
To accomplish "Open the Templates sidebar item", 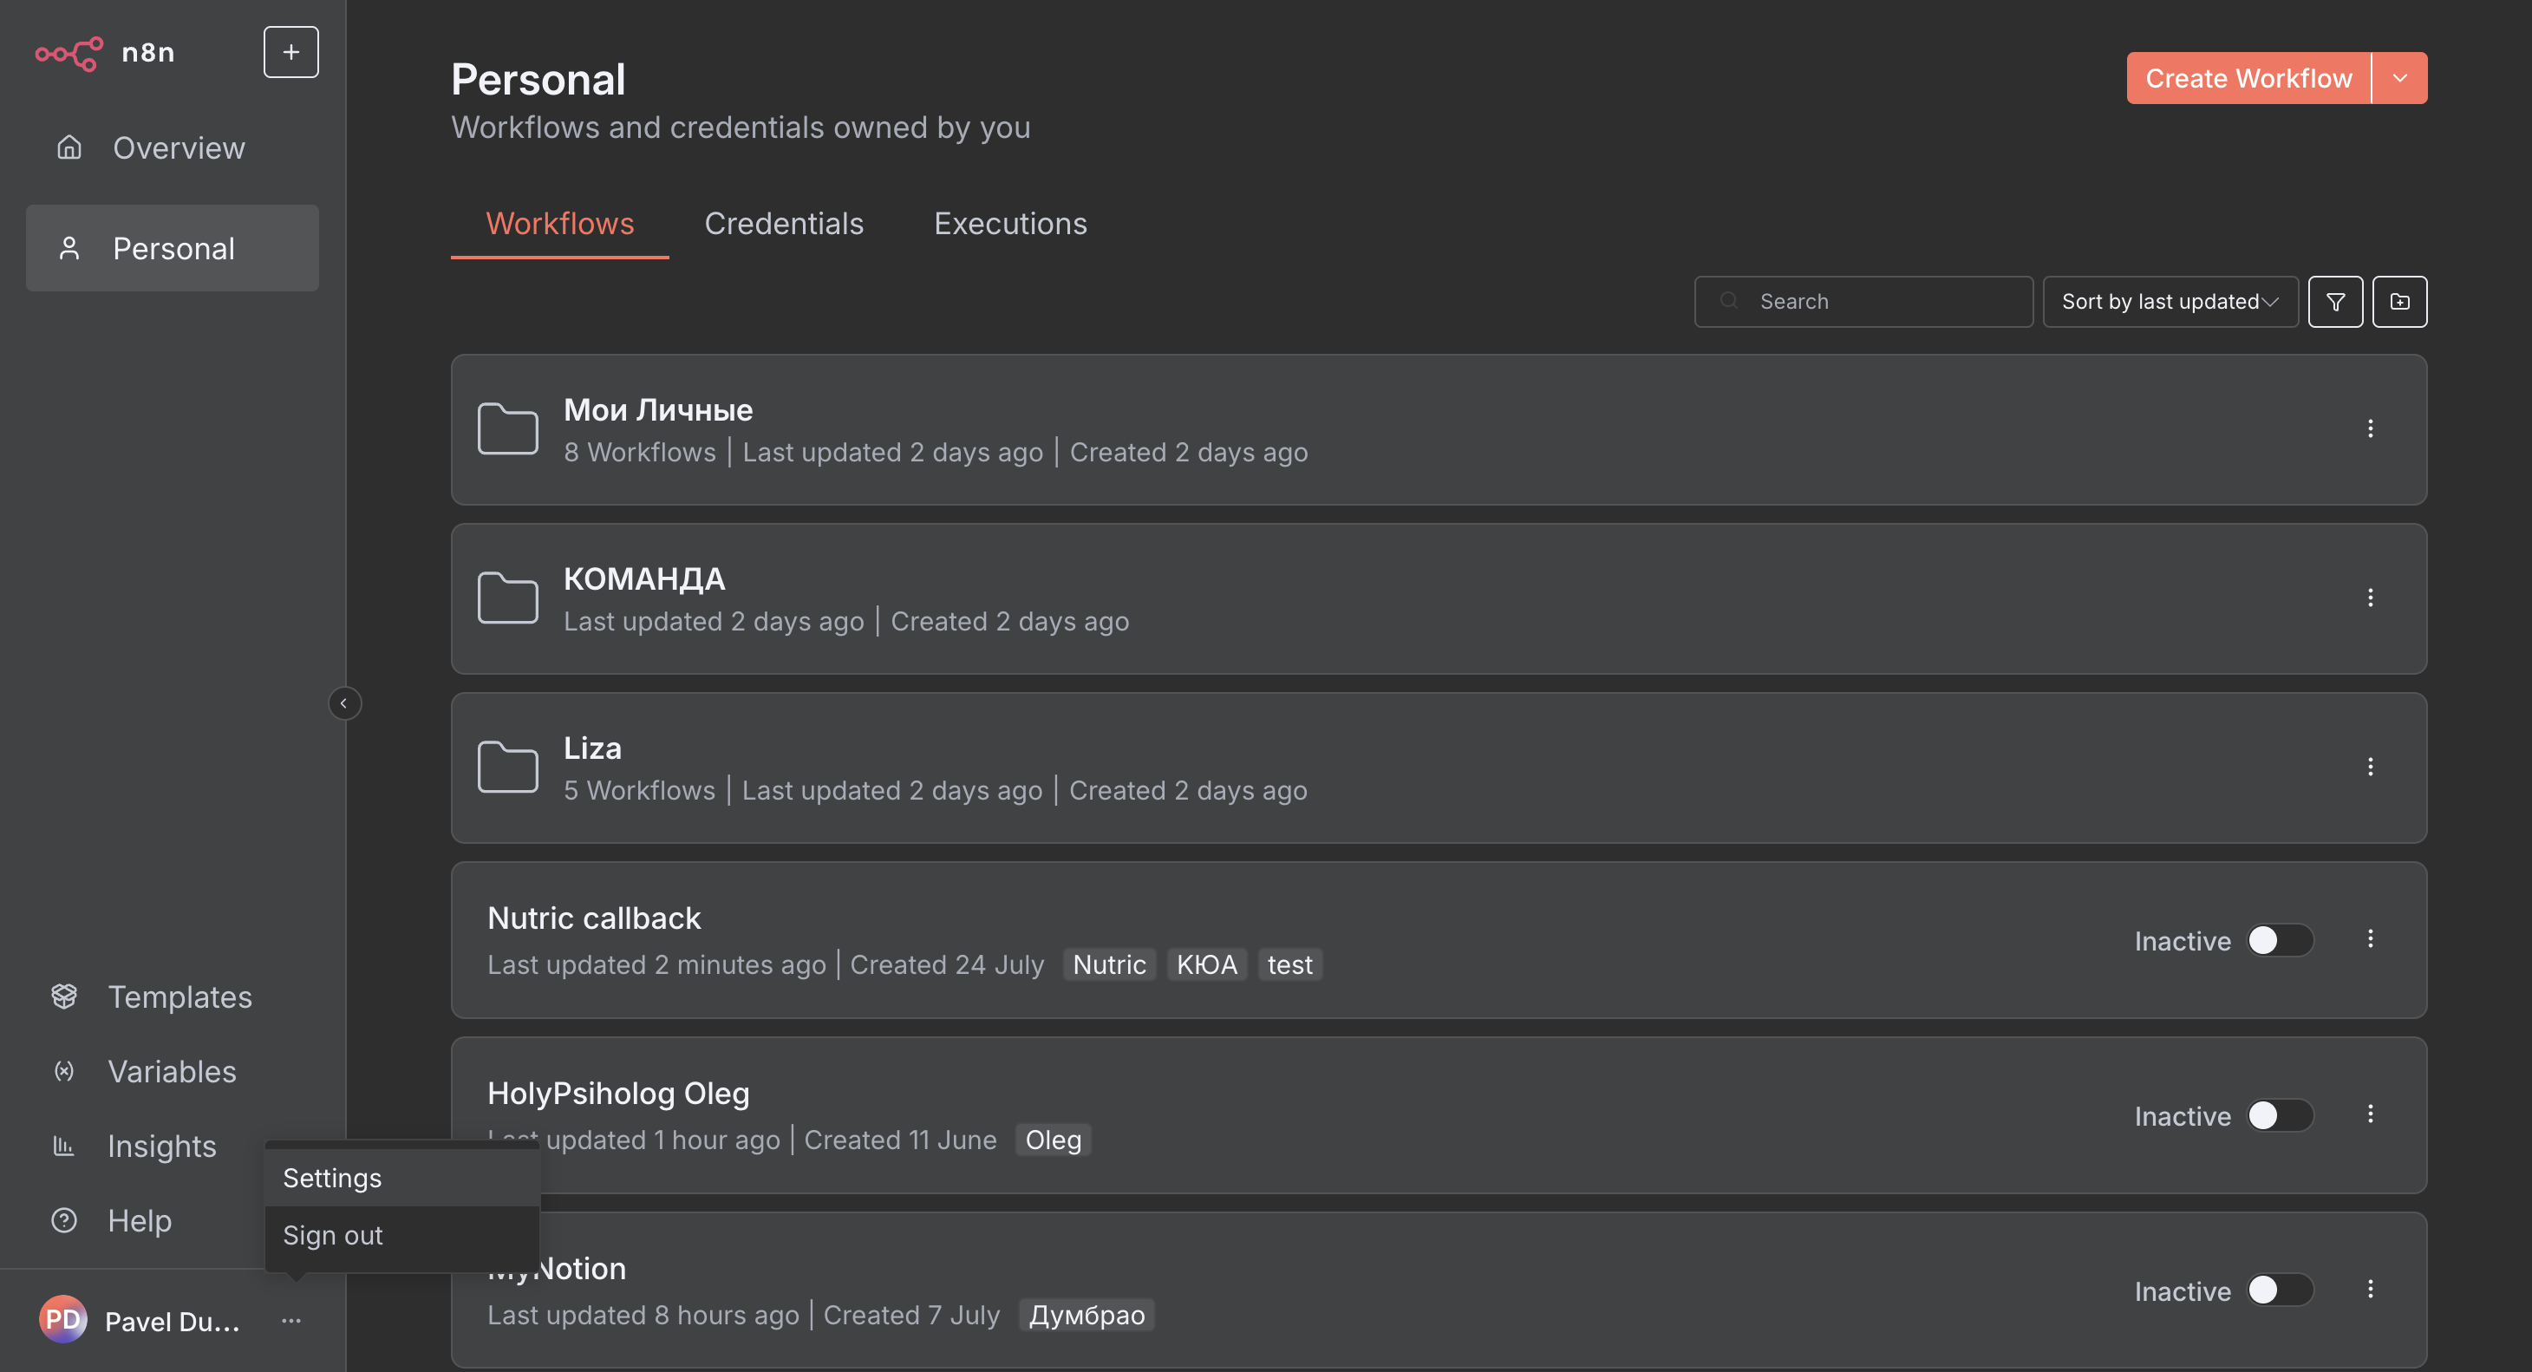I will pyautogui.click(x=179, y=996).
